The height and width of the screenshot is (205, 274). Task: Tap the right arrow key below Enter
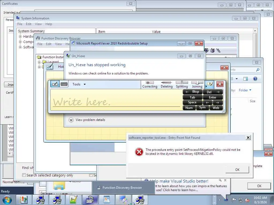click(218, 102)
